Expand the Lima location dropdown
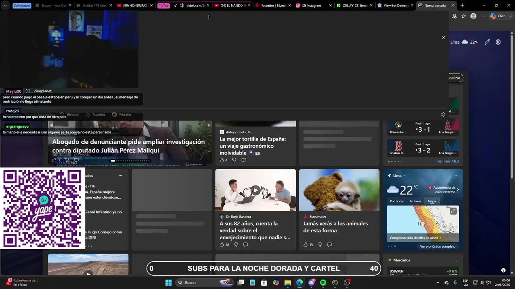This screenshot has width=515, height=289. [405, 175]
